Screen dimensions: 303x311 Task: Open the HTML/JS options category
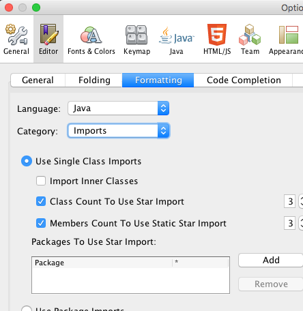point(217,39)
